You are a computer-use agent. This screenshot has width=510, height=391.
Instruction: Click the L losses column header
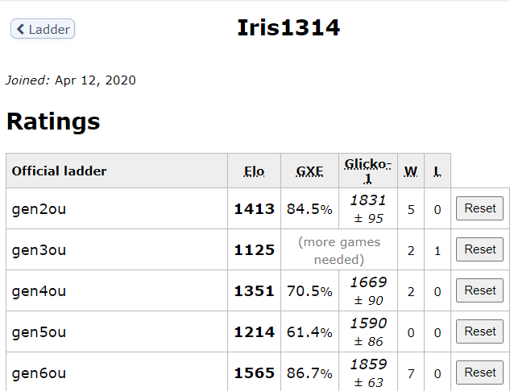(437, 171)
